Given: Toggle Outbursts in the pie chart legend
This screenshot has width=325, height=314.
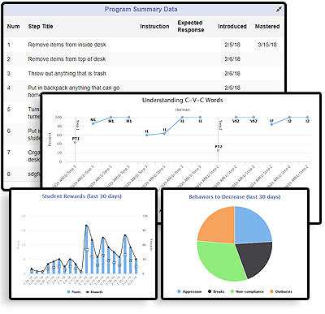Looking at the screenshot, I should tap(281, 291).
